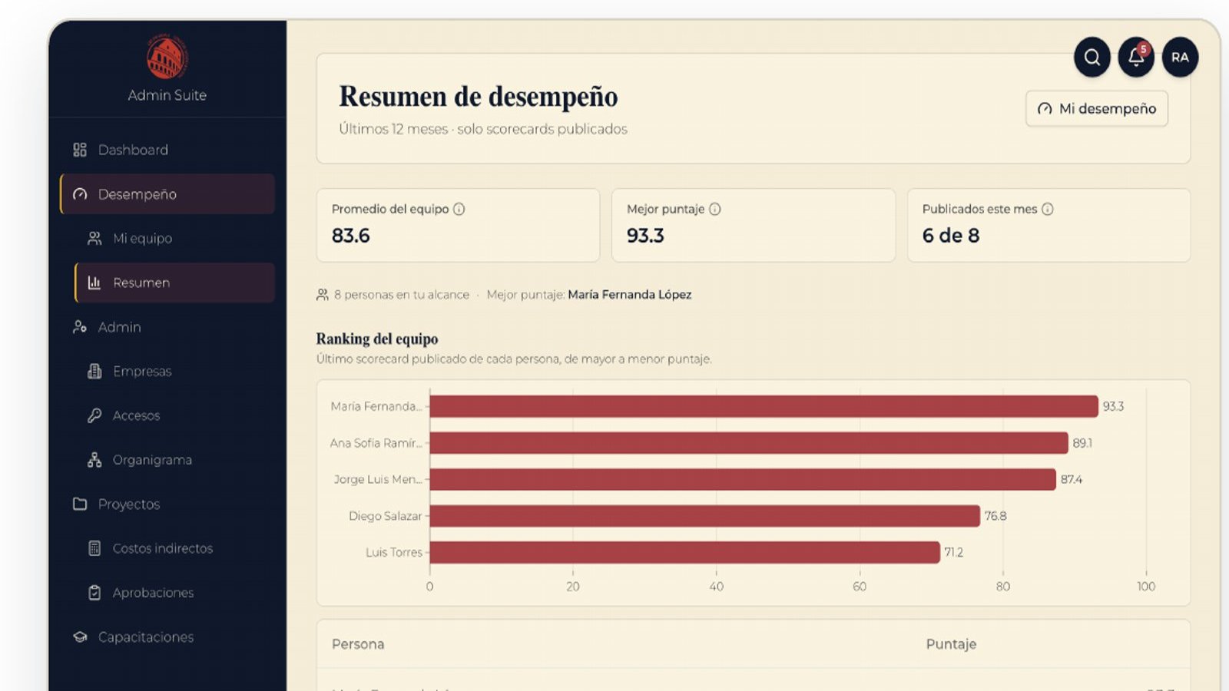Screen dimensions: 1229x691
Task: Open Proyectos section in sidebar
Action: point(167,504)
